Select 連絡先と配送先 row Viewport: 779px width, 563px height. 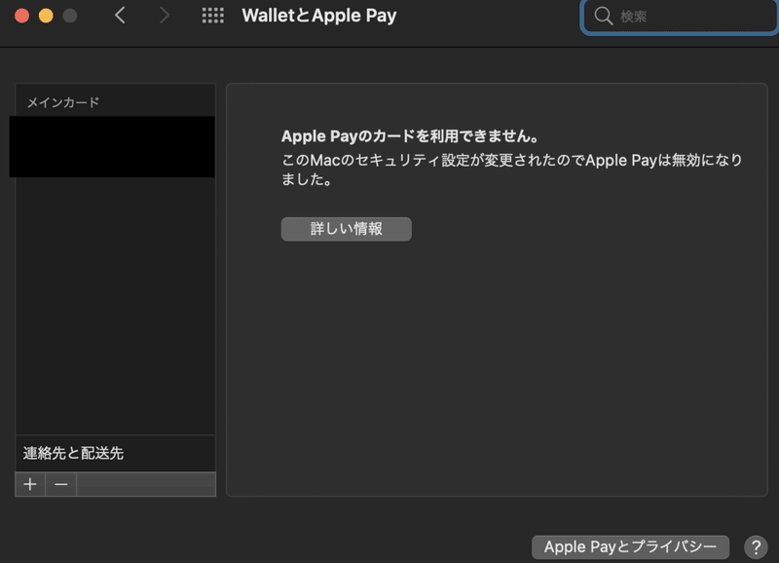click(x=116, y=453)
